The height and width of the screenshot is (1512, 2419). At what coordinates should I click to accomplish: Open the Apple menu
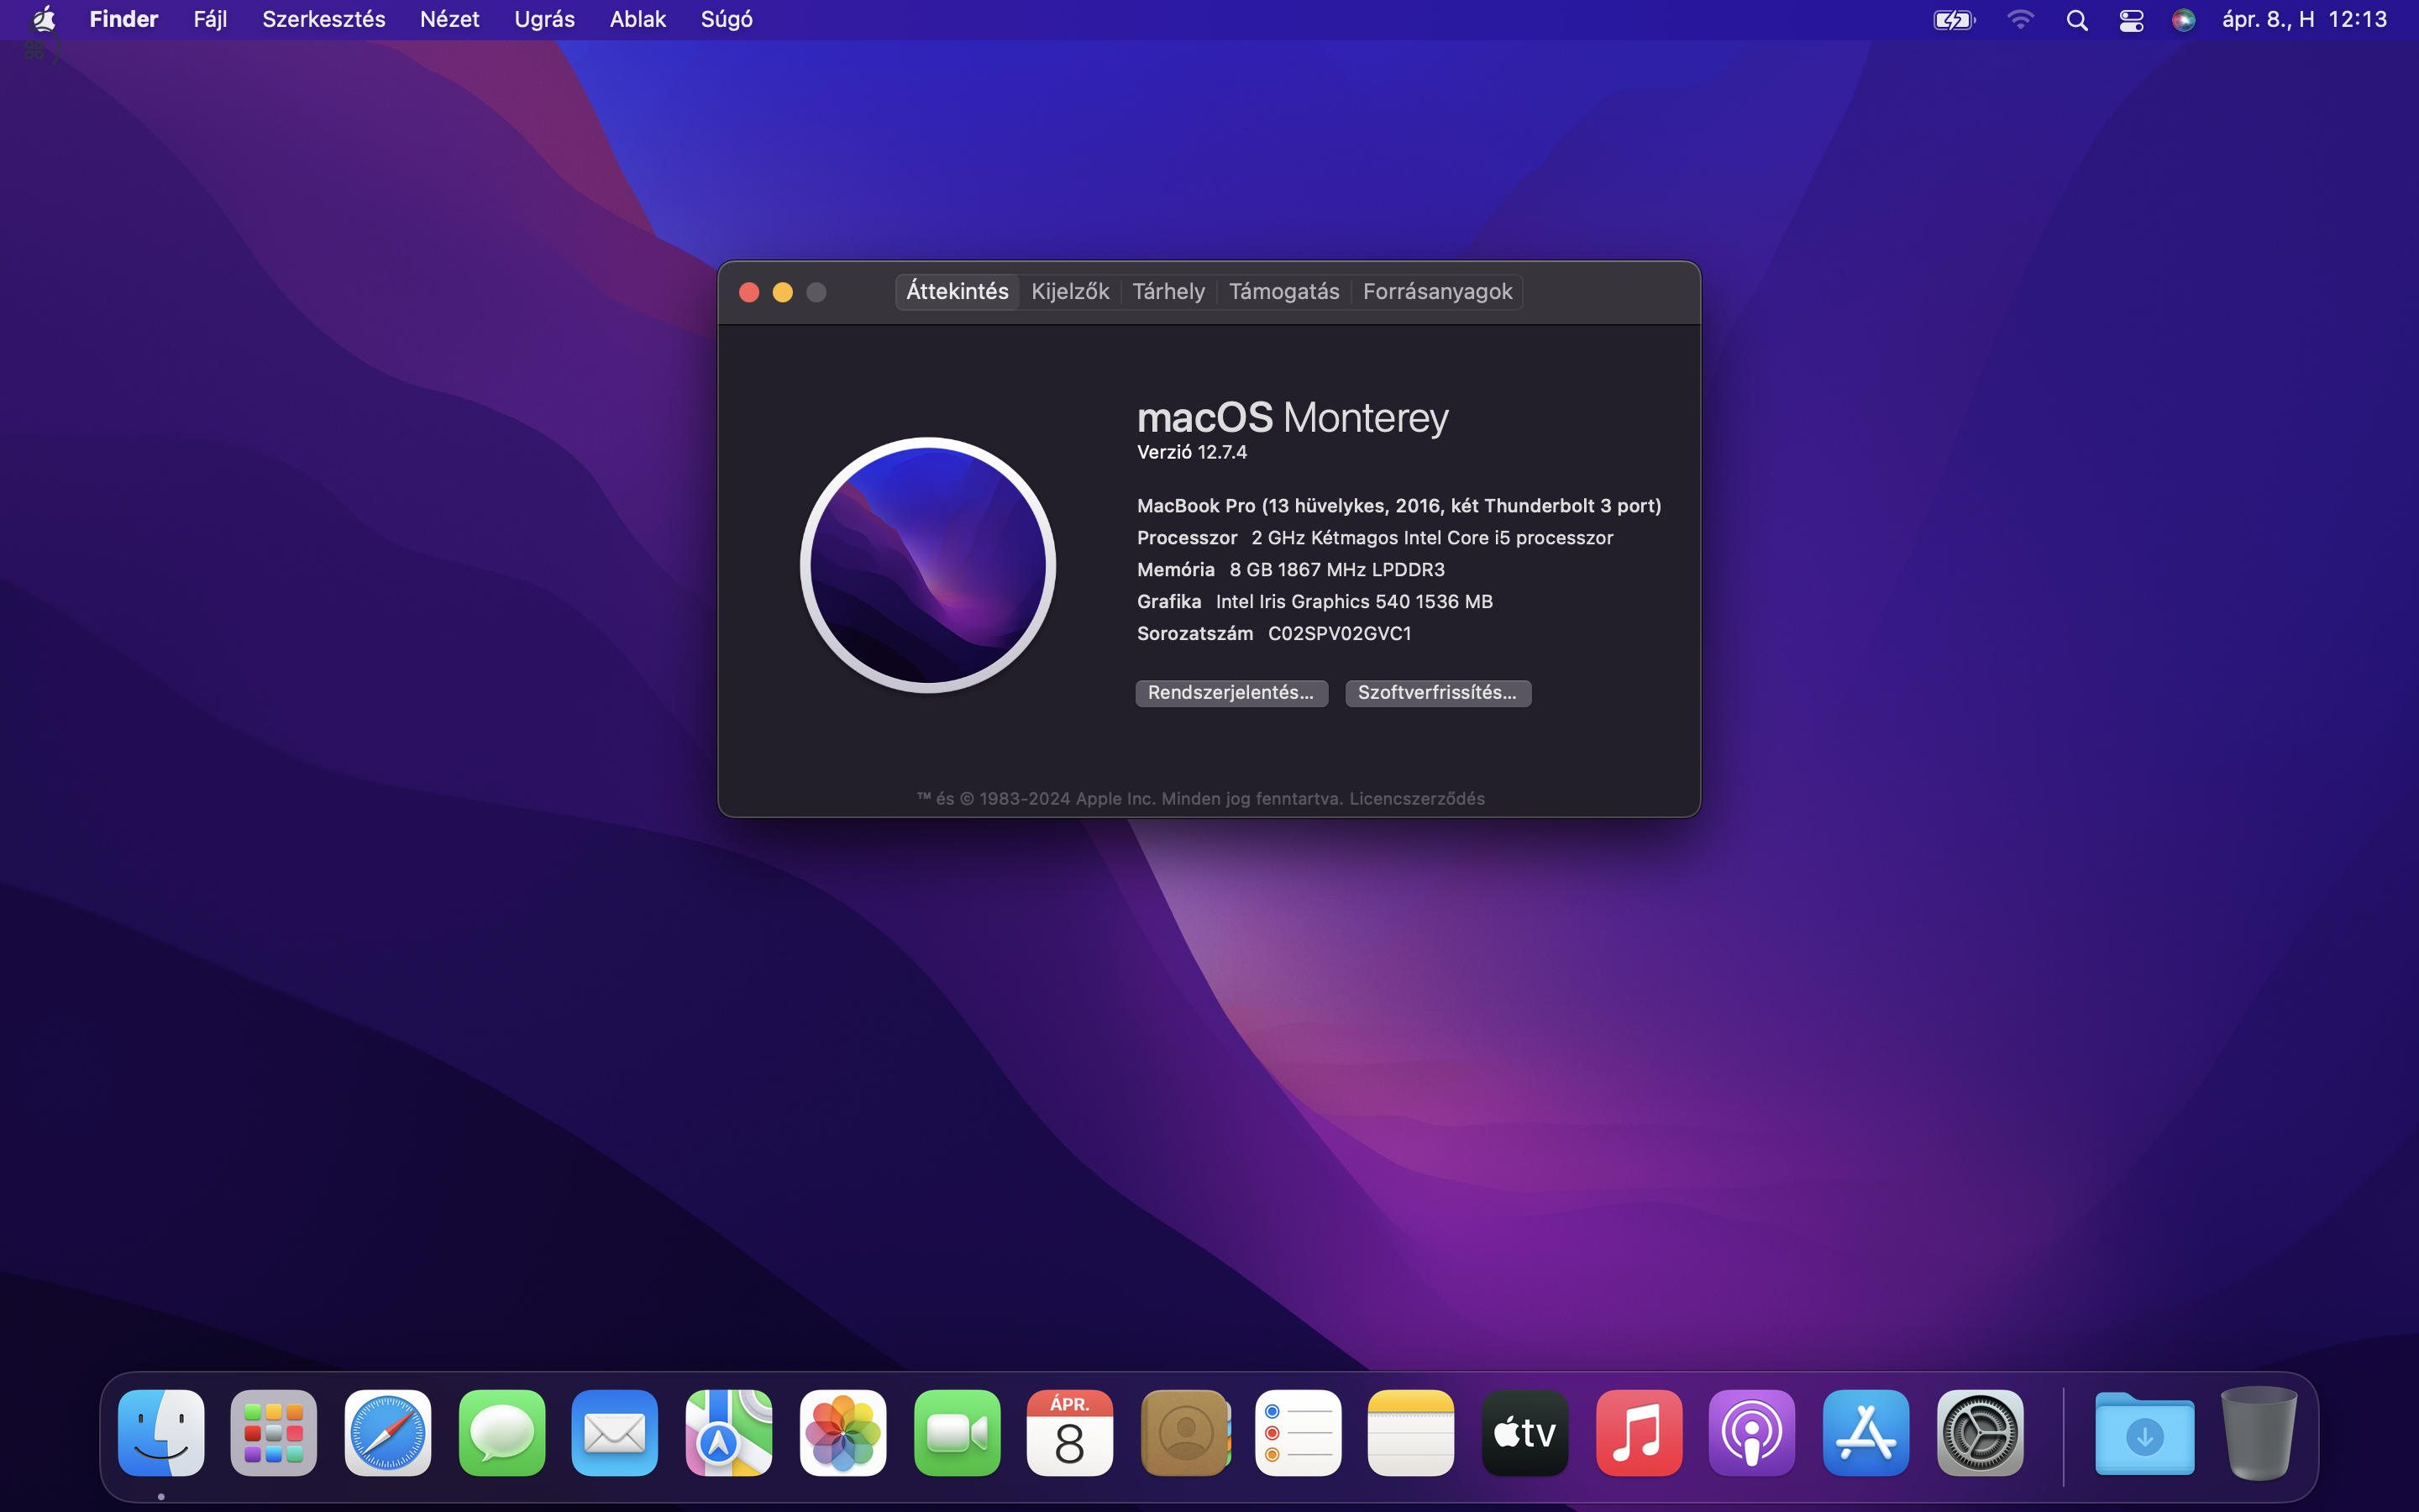(x=43, y=19)
